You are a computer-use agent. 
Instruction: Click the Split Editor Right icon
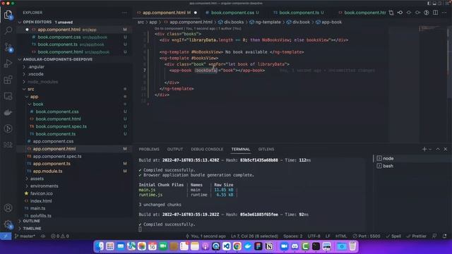tap(435, 13)
